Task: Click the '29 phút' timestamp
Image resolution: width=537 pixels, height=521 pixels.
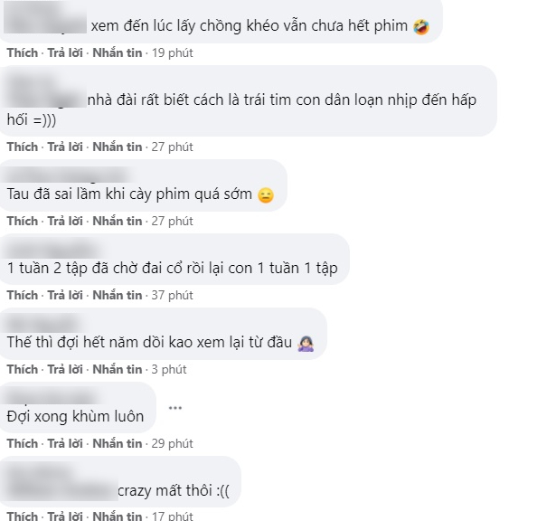Action: [x=173, y=443]
